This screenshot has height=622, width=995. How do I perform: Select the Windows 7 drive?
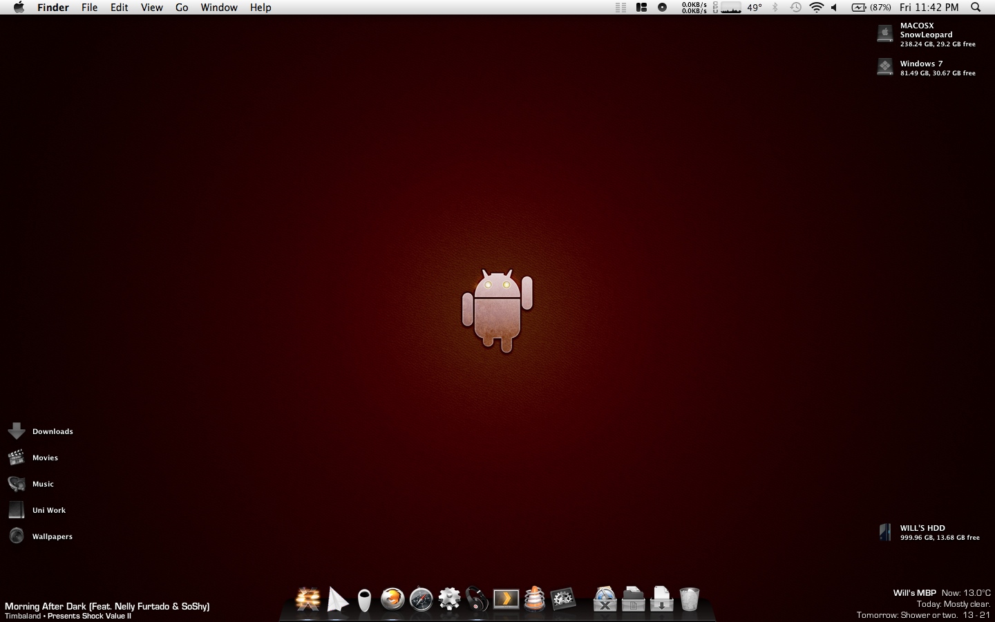[927, 68]
